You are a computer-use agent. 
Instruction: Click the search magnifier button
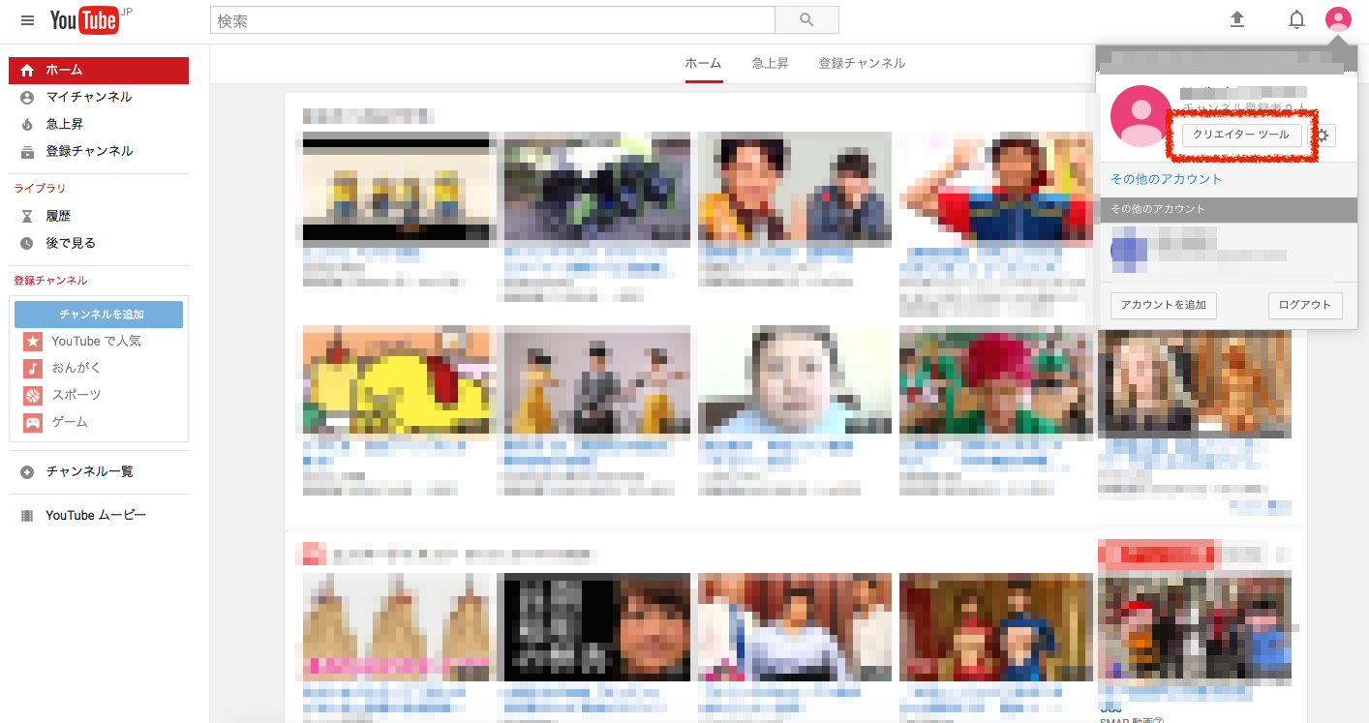pyautogui.click(x=806, y=20)
